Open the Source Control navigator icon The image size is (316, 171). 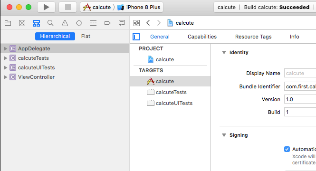[x=22, y=23]
